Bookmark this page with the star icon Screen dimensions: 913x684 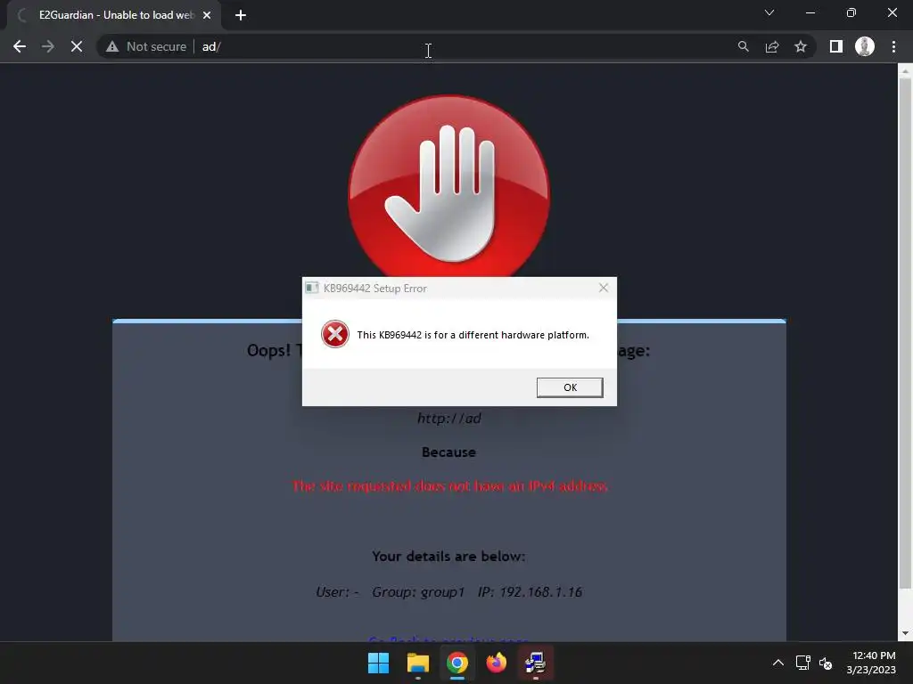(x=801, y=46)
